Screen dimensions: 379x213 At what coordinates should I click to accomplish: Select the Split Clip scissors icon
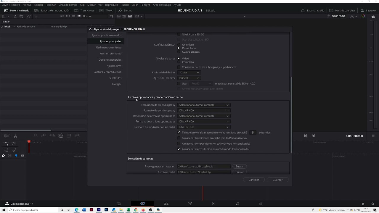point(15,136)
